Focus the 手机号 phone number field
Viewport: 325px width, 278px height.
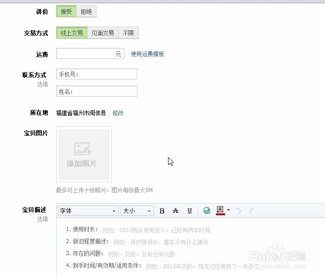[x=97, y=74]
